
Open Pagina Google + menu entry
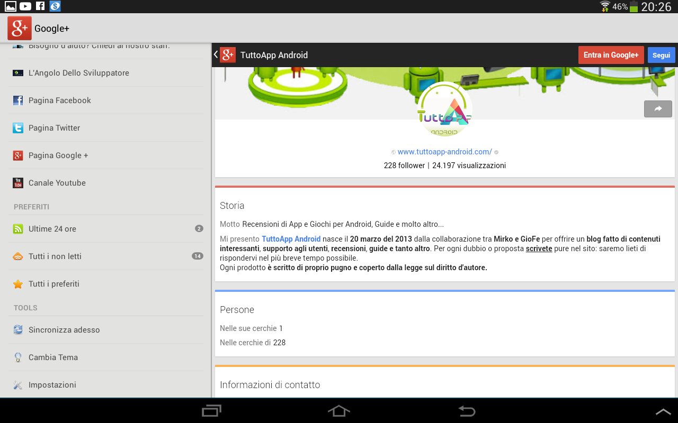click(x=106, y=155)
